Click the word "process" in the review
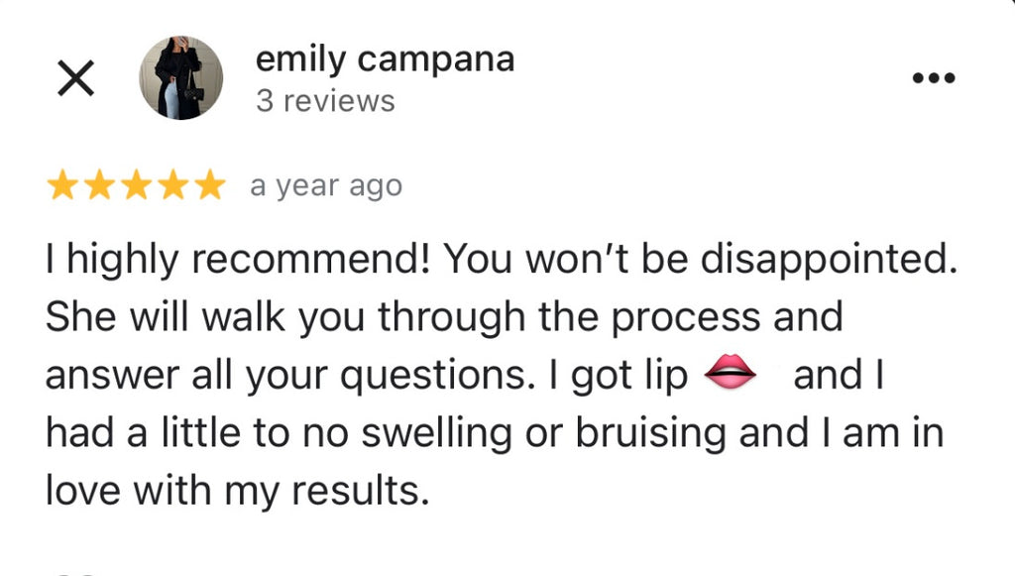Image resolution: width=1015 pixels, height=576 pixels. click(x=686, y=319)
